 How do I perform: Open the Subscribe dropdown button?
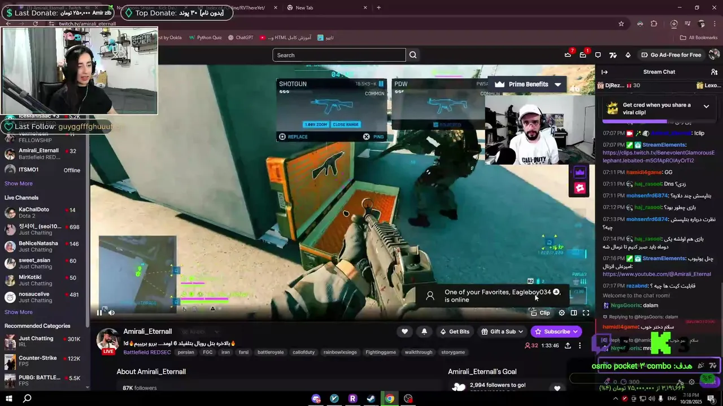pyautogui.click(x=556, y=332)
